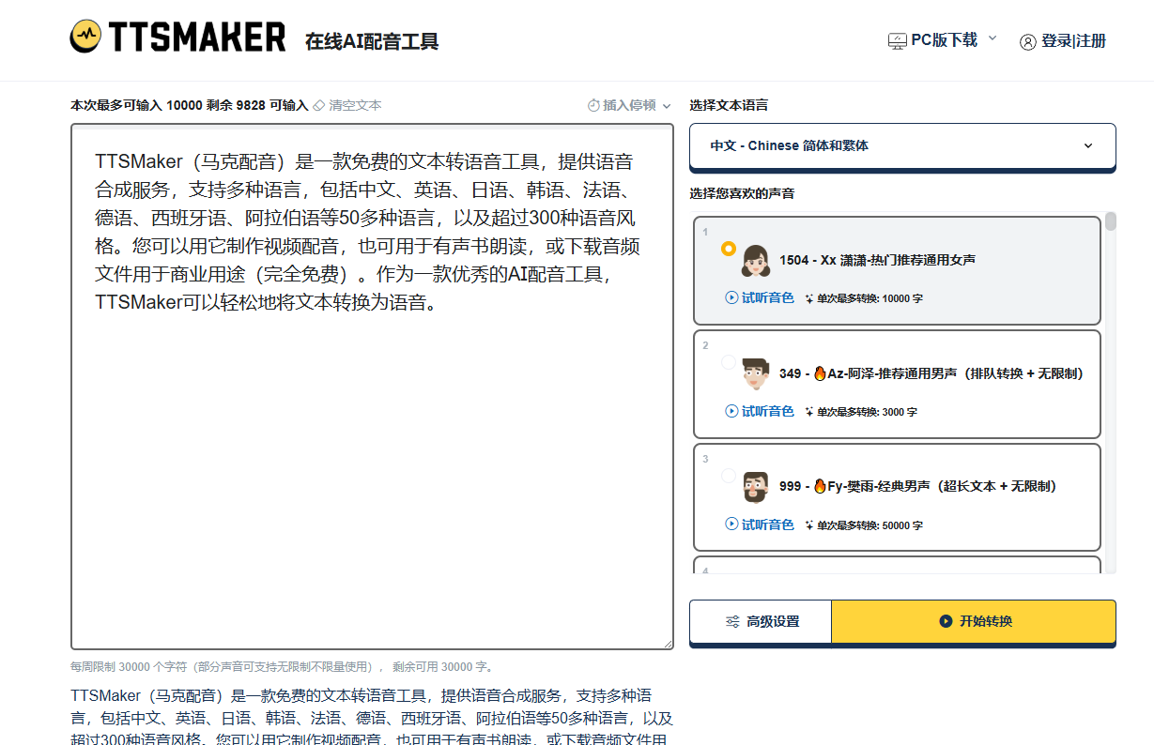Click the description paragraph below the weekly limit note
This screenshot has width=1154, height=745.
[x=372, y=718]
